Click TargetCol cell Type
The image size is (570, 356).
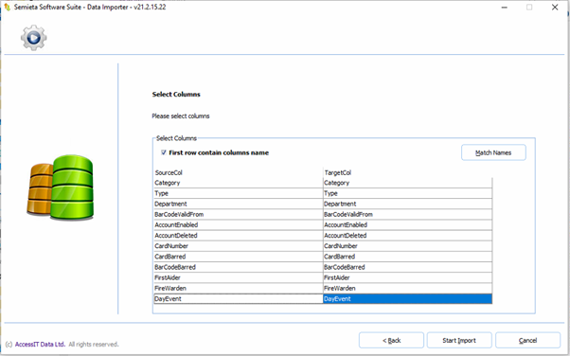click(407, 193)
